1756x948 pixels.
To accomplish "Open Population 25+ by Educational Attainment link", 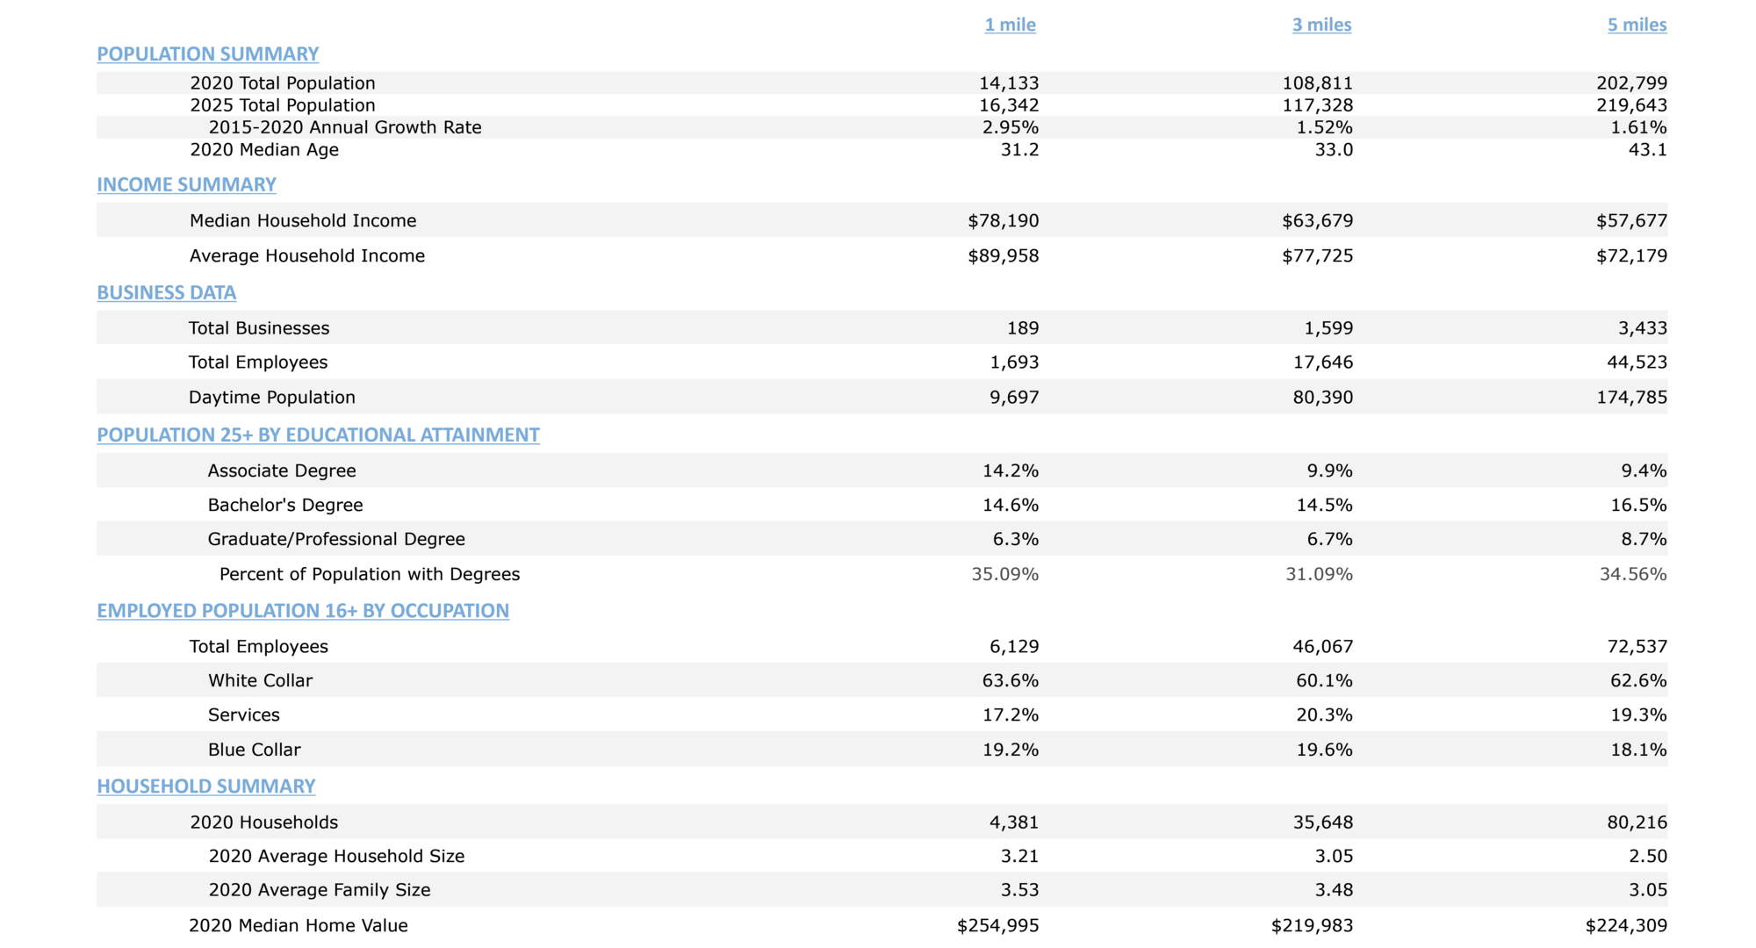I will click(318, 434).
